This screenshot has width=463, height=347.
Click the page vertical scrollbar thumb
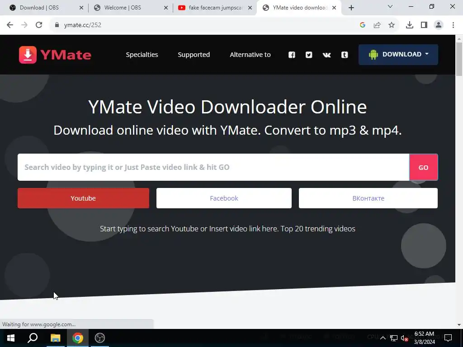(x=459, y=59)
